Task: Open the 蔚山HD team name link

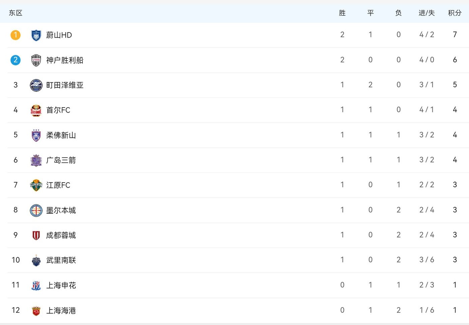Action: coord(59,35)
